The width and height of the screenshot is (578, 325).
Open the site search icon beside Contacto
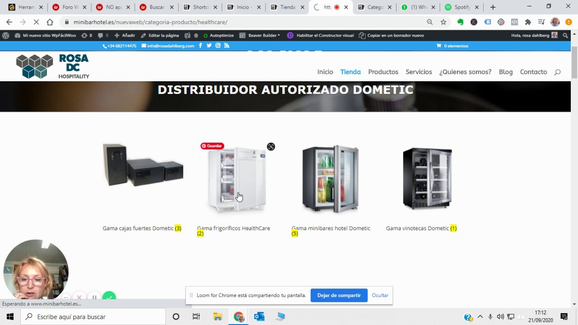557,72
